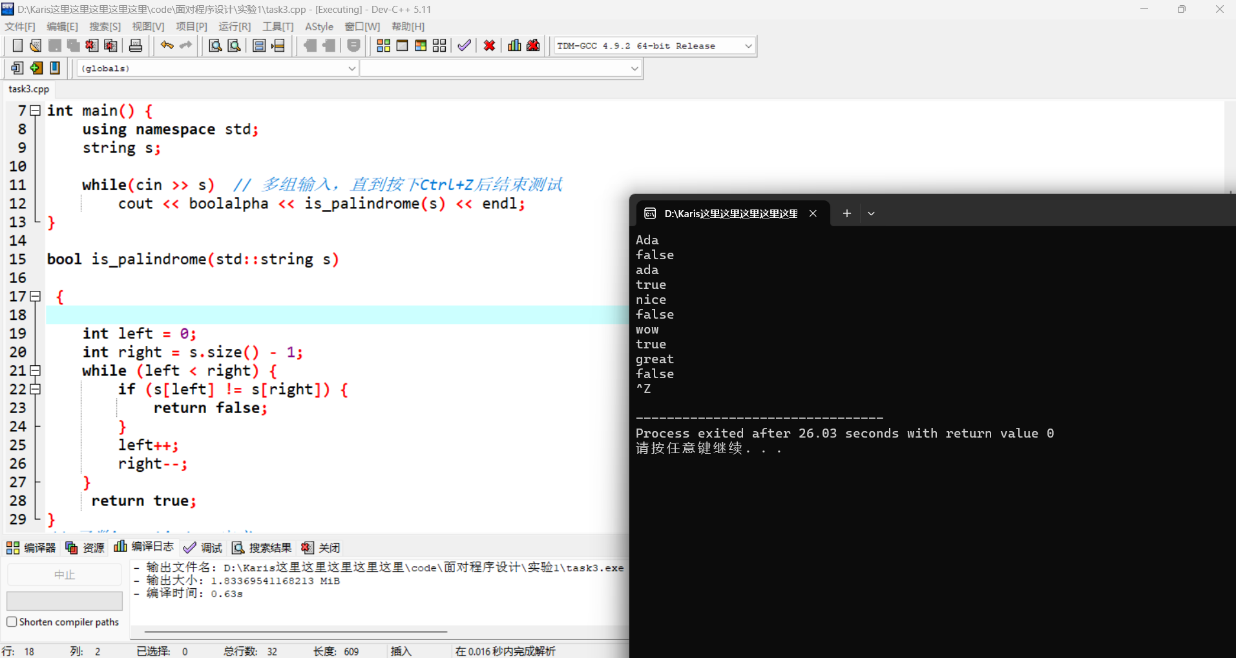Click the 'Process exited after 26.03 seconds' terminal line
This screenshot has width=1236, height=658.
coord(844,433)
